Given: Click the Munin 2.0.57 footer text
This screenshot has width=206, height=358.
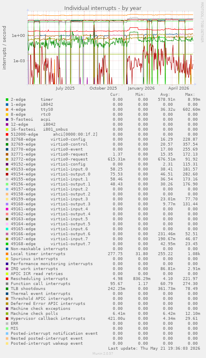Looking at the screenshot, I should tap(103, 353).
